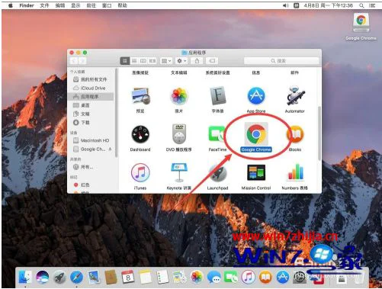The height and width of the screenshot is (289, 382).
Task: Switch to icon view in toolbar
Action: tap(125, 61)
